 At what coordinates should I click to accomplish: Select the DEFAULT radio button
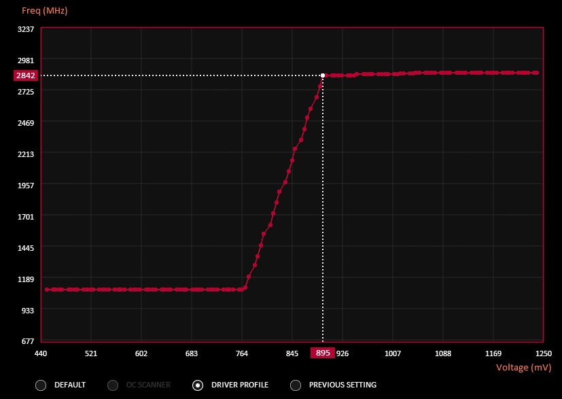[x=41, y=385]
